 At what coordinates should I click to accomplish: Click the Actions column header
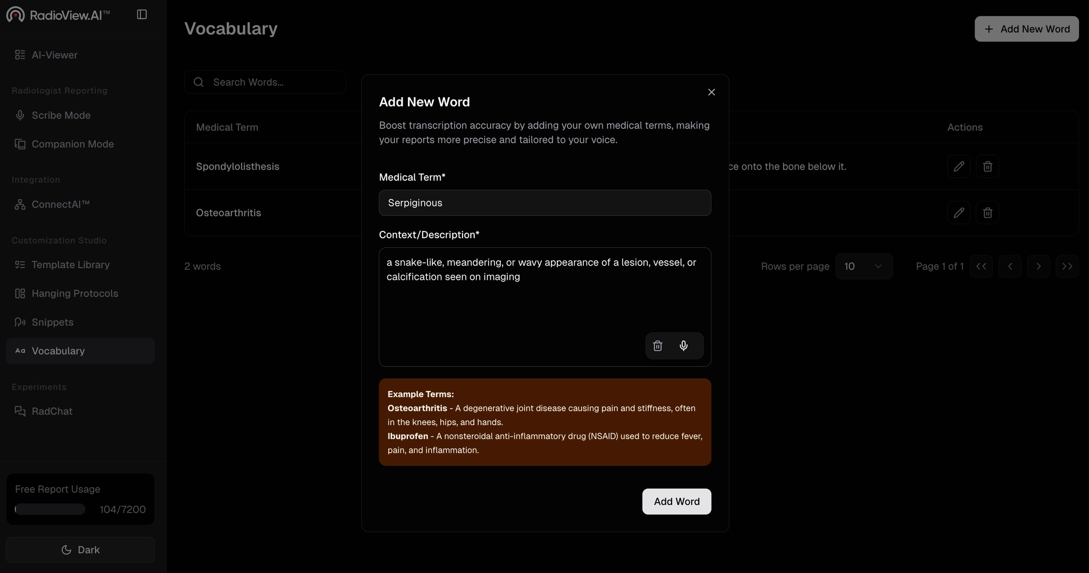point(965,127)
